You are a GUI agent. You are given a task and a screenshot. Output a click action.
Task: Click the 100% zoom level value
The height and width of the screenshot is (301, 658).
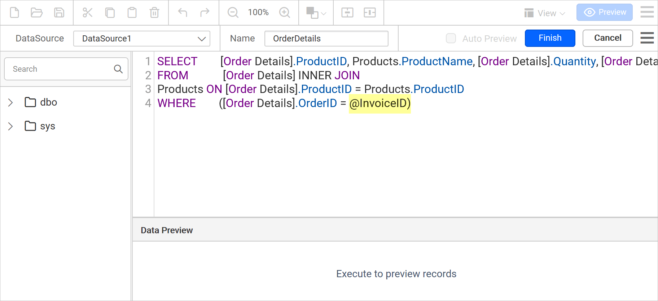coord(258,12)
